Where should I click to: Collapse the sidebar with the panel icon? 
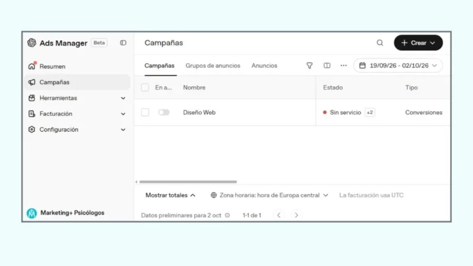coord(123,43)
